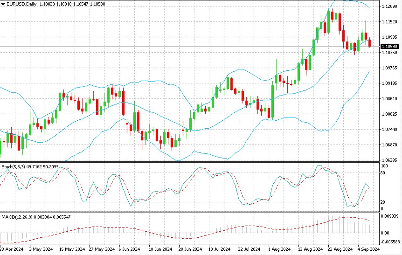
Task: Click the MACD(12,26,9) indicator label
Action: tap(16, 217)
